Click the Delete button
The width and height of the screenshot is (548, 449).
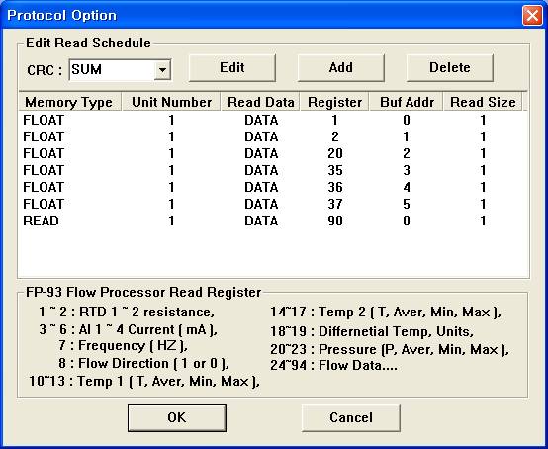(x=449, y=68)
